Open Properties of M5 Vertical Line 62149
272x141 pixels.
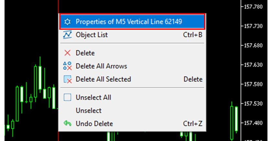[x=129, y=22]
